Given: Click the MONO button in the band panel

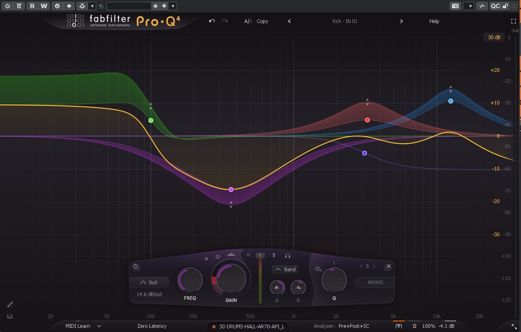Looking at the screenshot, I should click(x=375, y=282).
